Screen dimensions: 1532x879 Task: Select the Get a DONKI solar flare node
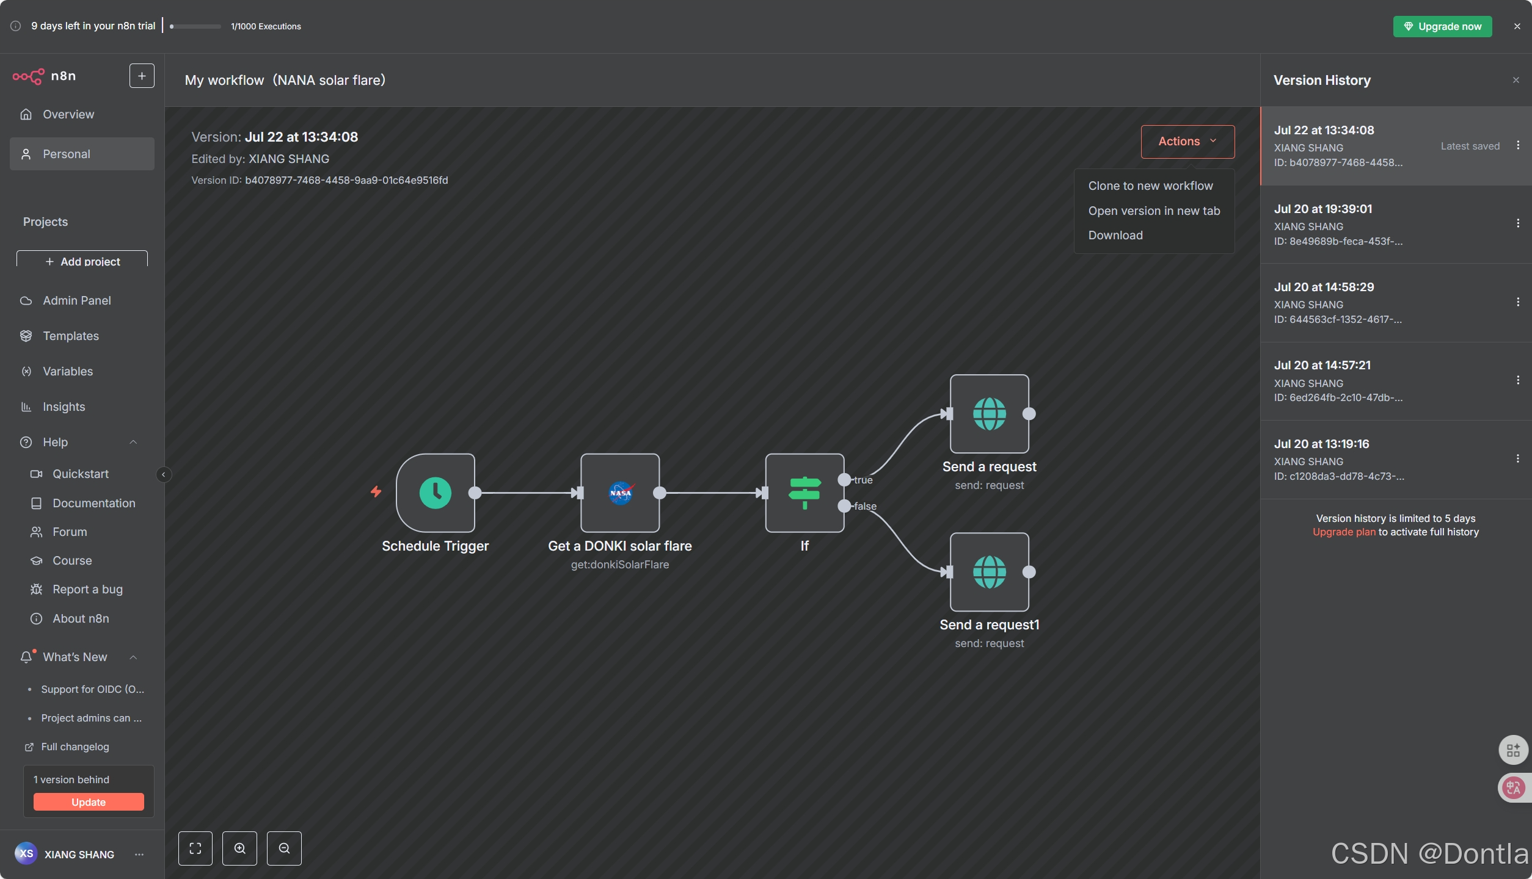click(620, 493)
